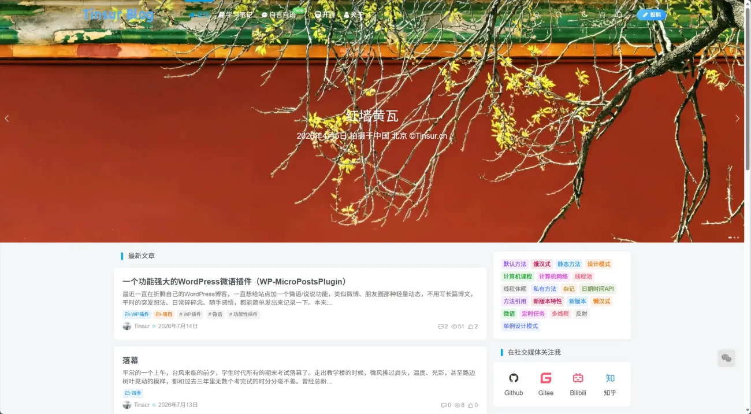The height and width of the screenshot is (414, 751).
Task: Open the shopping cart icon
Action: tap(602, 15)
